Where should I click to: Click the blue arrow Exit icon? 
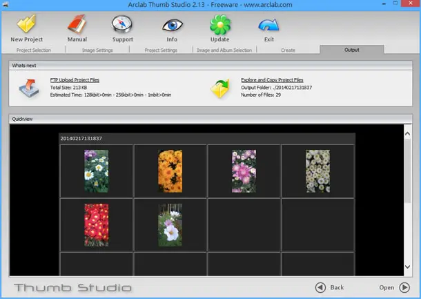(268, 26)
